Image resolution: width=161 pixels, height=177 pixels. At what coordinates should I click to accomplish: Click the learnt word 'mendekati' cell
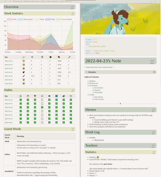pos(9,171)
